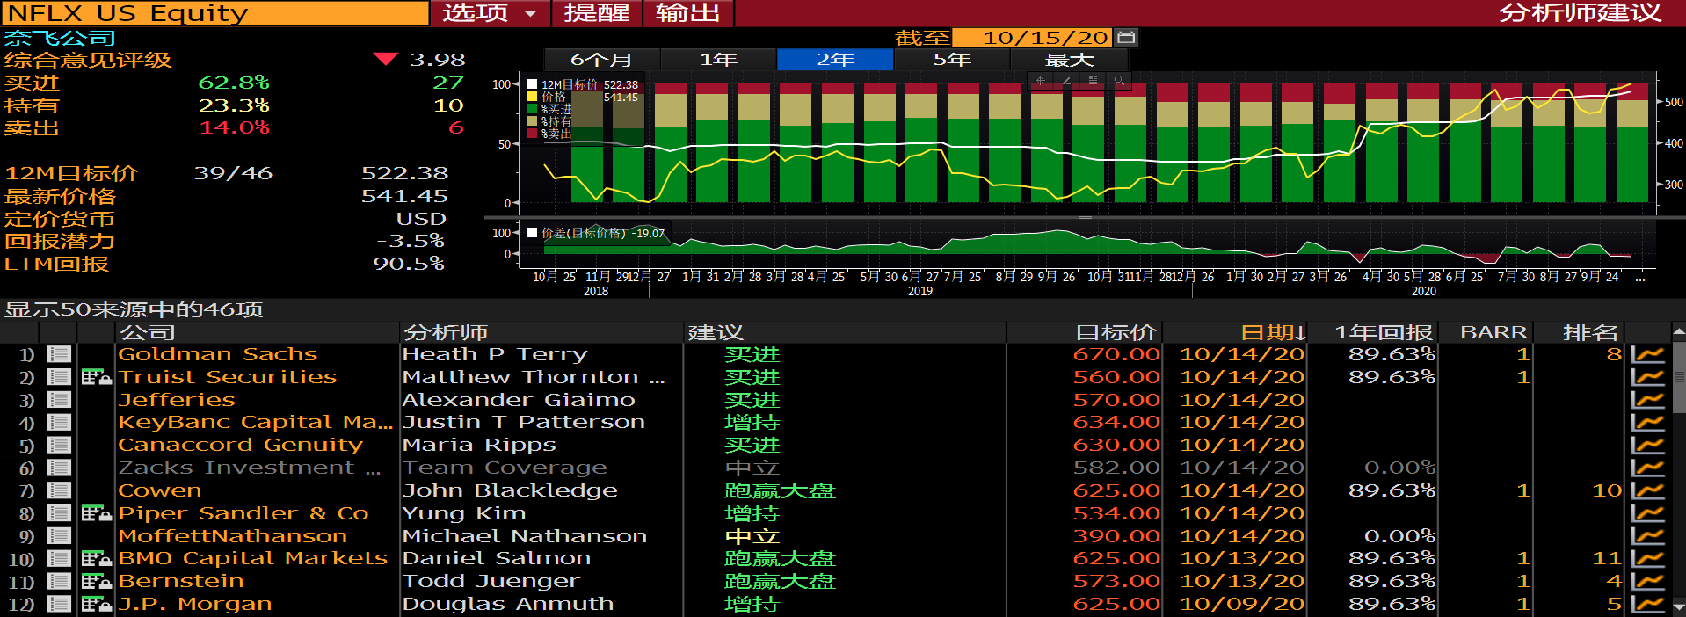This screenshot has width=1686, height=617.
Task: Toggle the %买进 green legend swatch
Action: (x=532, y=109)
